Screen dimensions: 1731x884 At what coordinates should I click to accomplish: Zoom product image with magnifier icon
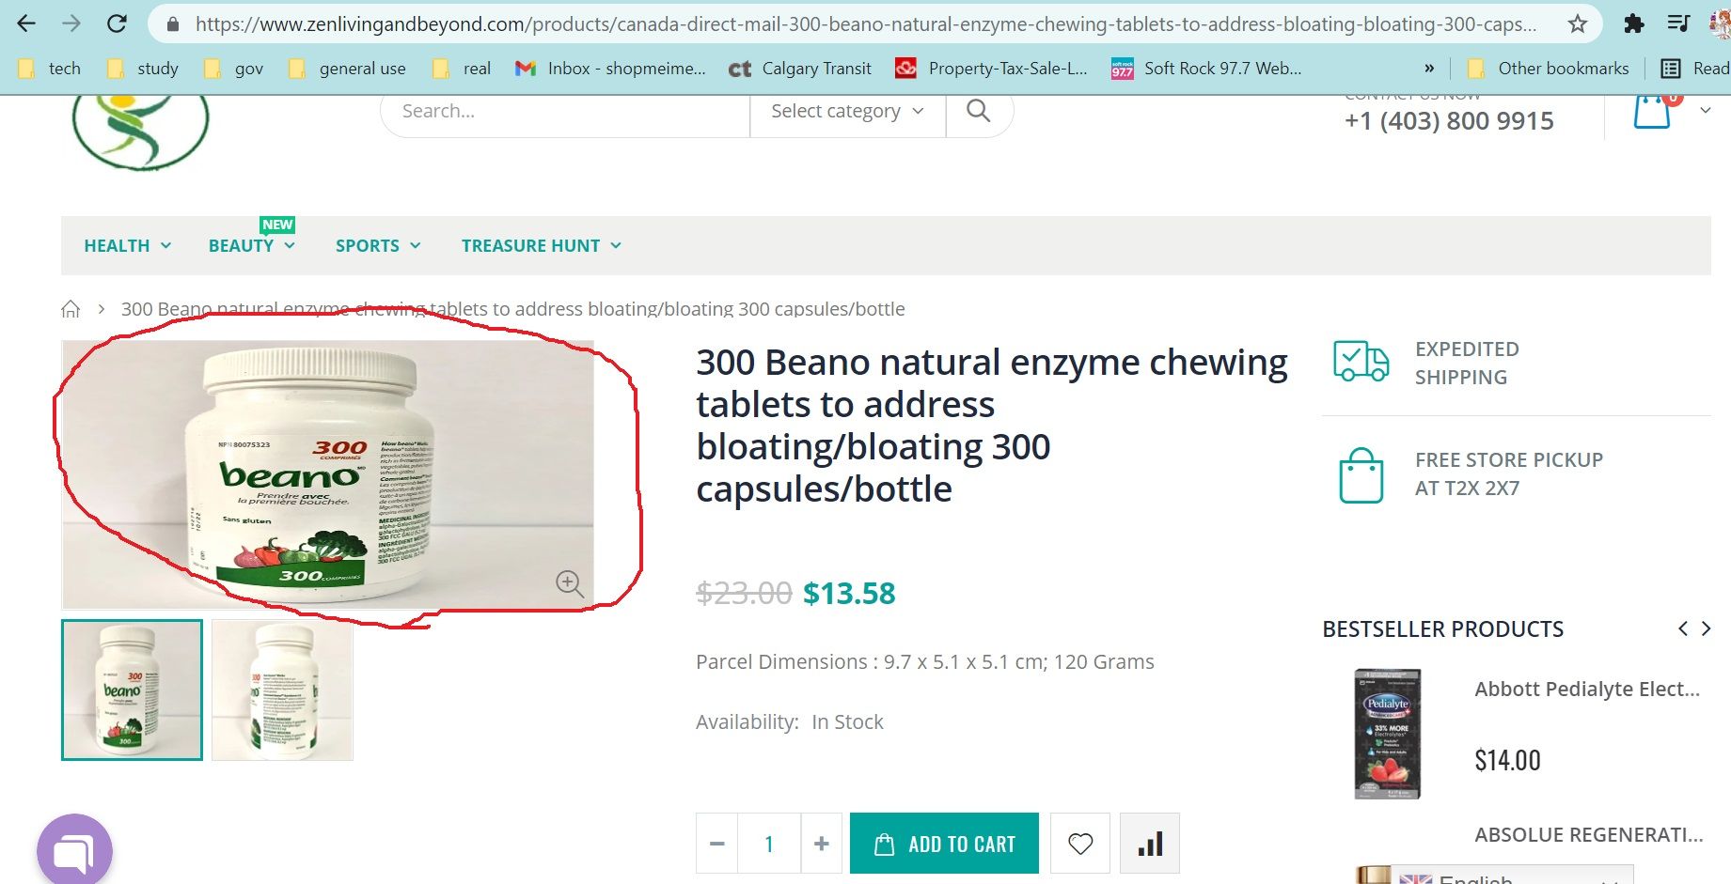pyautogui.click(x=569, y=583)
